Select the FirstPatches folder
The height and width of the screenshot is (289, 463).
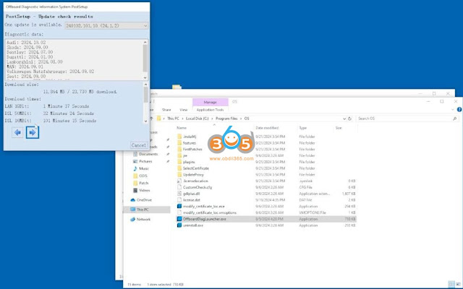click(x=192, y=150)
